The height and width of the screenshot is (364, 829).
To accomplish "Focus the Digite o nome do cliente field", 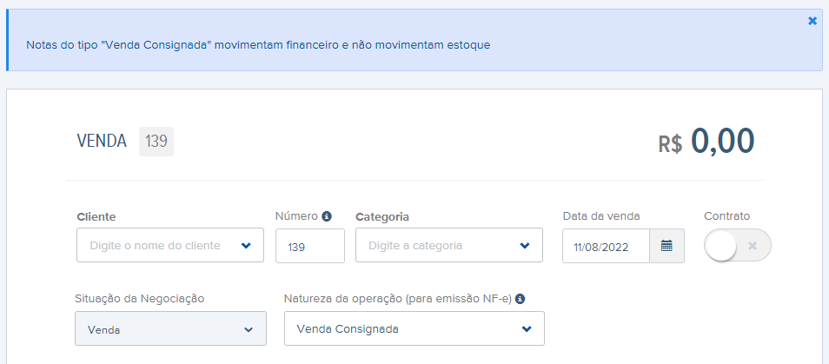I will [170, 245].
